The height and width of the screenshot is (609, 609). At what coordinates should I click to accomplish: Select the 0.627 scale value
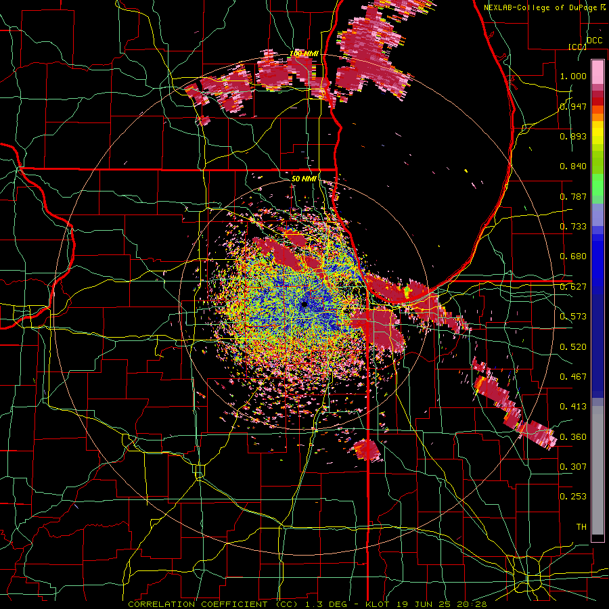point(573,287)
